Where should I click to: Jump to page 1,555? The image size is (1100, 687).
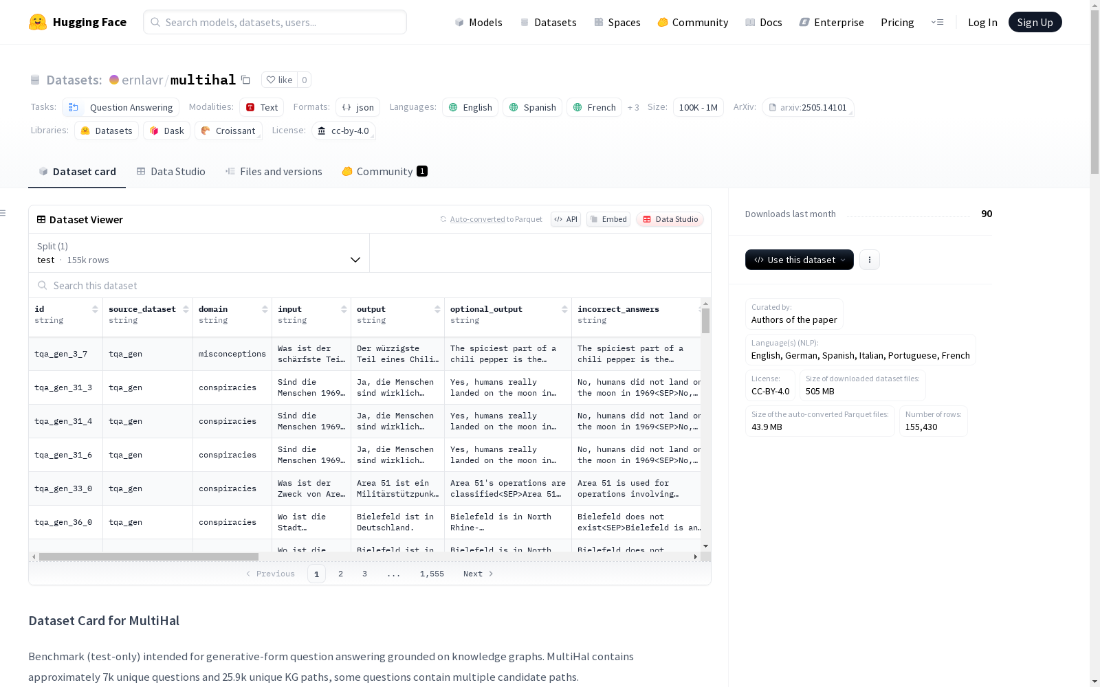[432, 574]
